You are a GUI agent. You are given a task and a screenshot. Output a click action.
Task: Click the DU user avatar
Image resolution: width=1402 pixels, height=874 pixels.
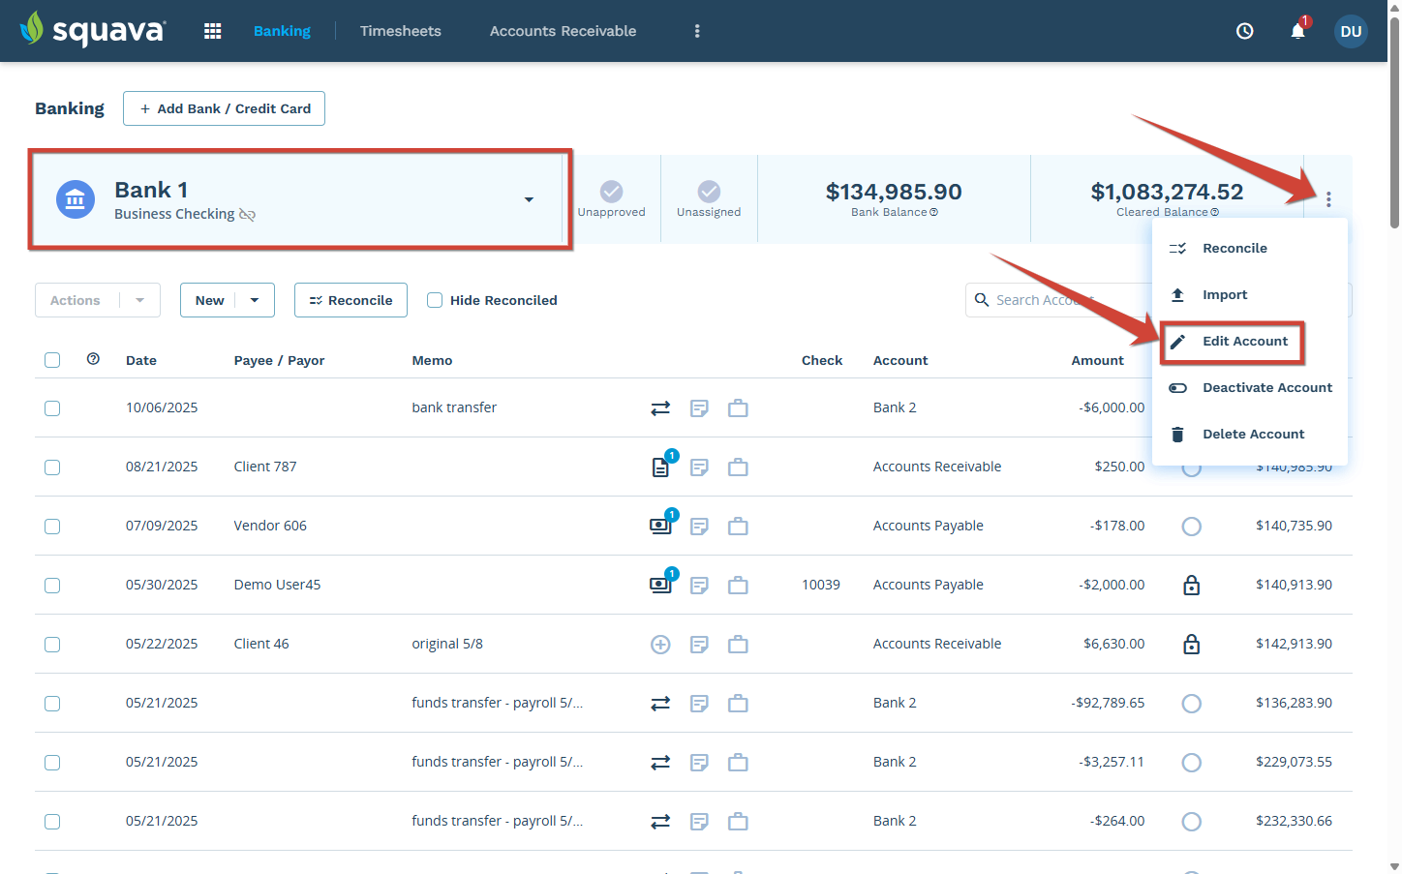click(1351, 31)
